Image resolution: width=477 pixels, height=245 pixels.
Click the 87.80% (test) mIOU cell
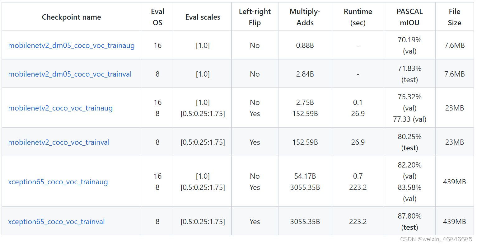409,221
